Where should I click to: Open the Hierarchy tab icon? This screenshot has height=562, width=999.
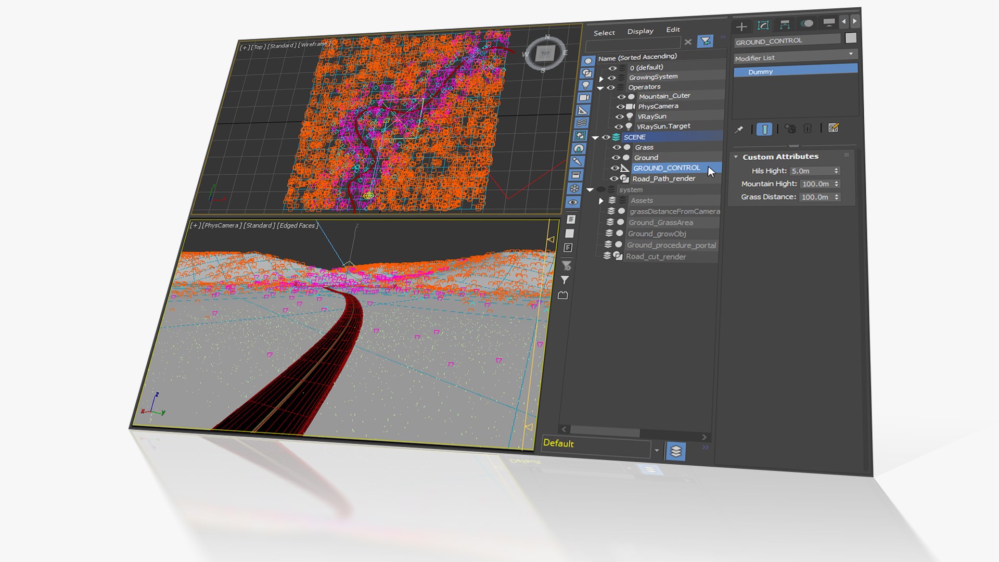coord(785,24)
